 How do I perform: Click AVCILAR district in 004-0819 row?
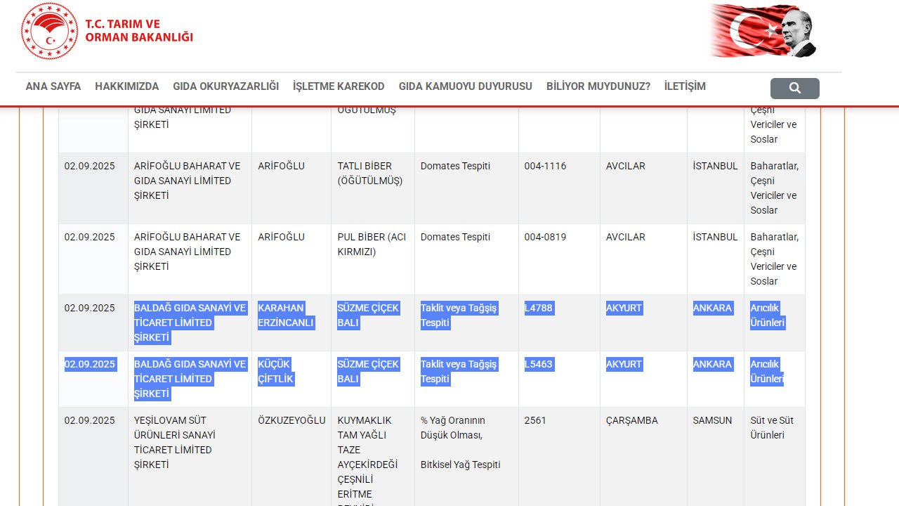626,238
